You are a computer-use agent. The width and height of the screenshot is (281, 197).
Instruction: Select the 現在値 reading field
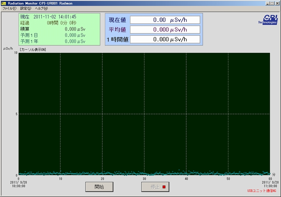coord(165,20)
